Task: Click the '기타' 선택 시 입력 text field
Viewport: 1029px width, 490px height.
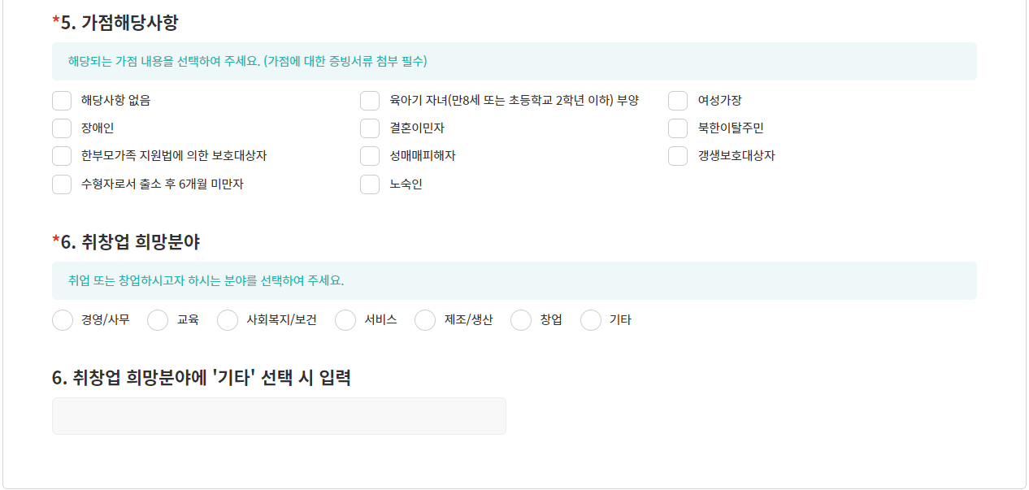Action: pyautogui.click(x=279, y=415)
